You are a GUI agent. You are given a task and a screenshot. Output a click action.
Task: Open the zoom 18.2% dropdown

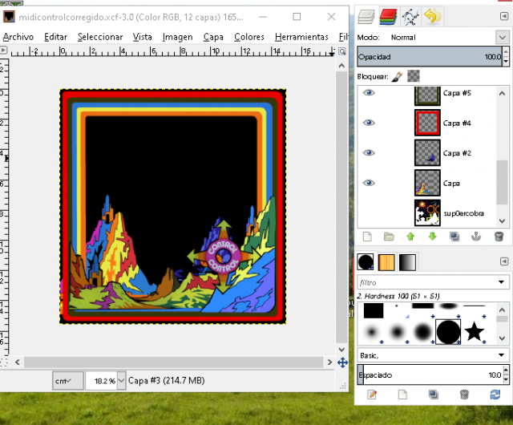[122, 380]
